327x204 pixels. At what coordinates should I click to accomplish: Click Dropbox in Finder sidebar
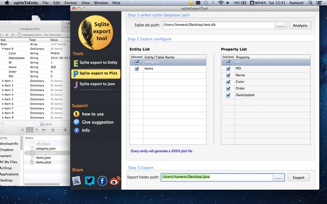[x=7, y=150]
